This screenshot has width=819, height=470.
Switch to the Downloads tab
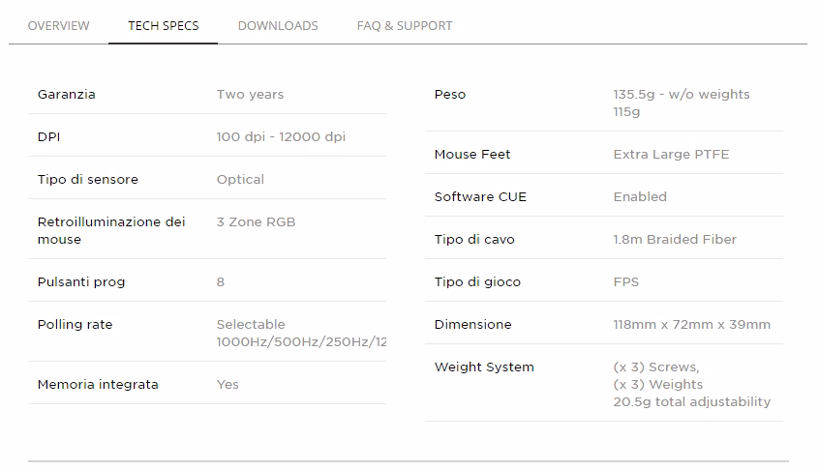[x=278, y=25]
